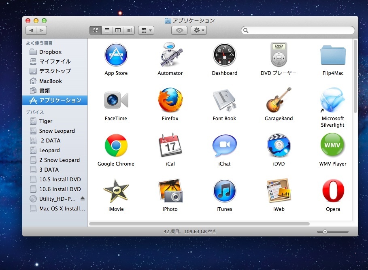Viewport: 368px width, 270px height.
Task: Select the iMovie star icon
Action: point(116,191)
